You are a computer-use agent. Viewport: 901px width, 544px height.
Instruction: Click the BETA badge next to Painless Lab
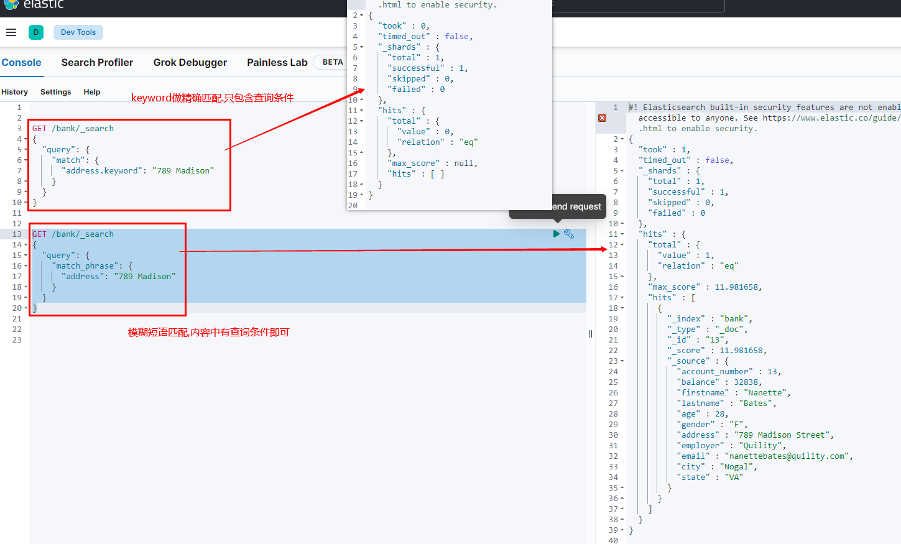333,62
